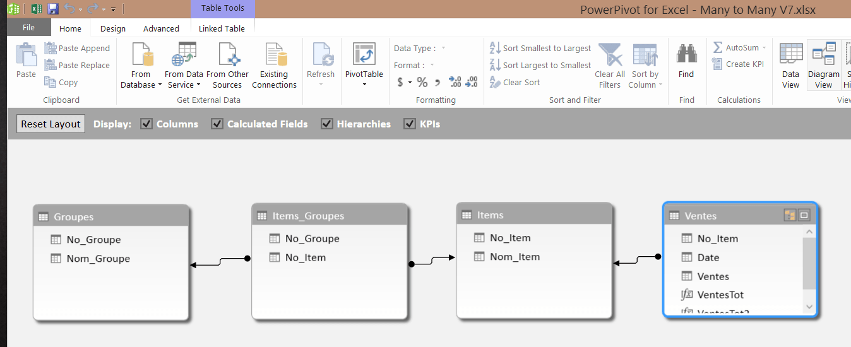
Task: Save the workbook using the floppy disk icon
Action: 53,9
